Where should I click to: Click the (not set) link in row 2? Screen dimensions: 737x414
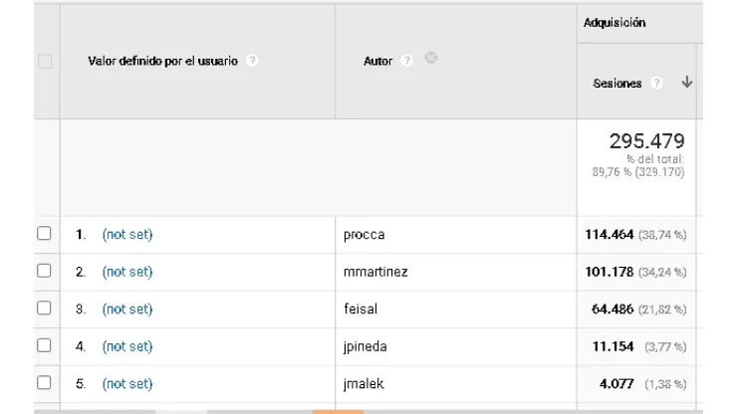click(127, 272)
